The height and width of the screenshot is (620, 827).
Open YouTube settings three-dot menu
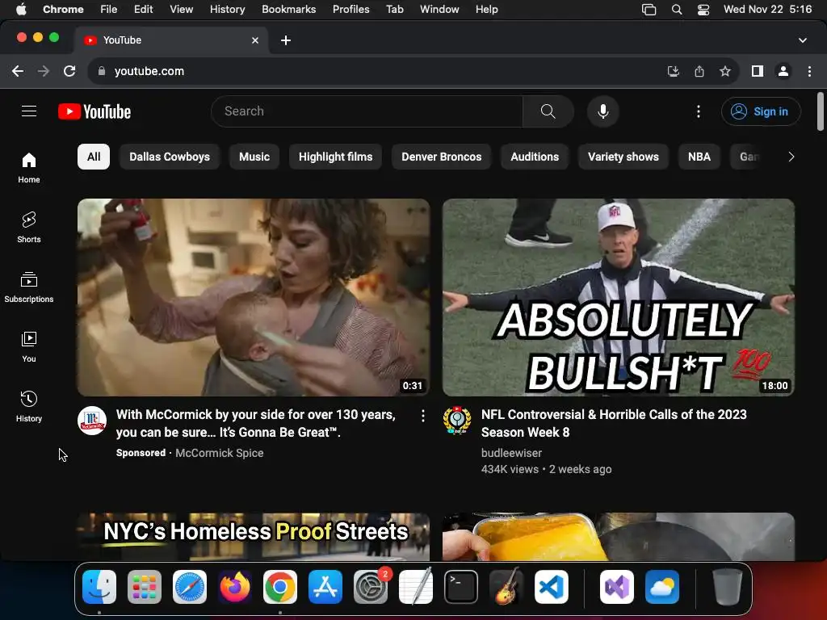pos(699,111)
